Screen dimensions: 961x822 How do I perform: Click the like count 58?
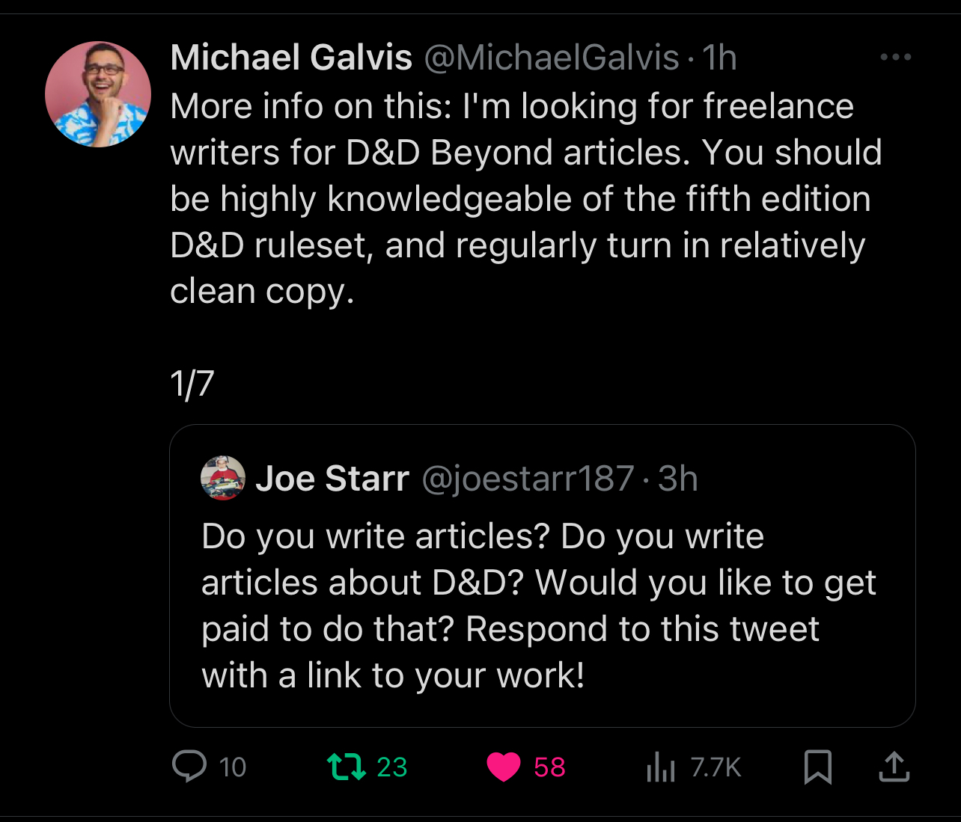point(549,767)
